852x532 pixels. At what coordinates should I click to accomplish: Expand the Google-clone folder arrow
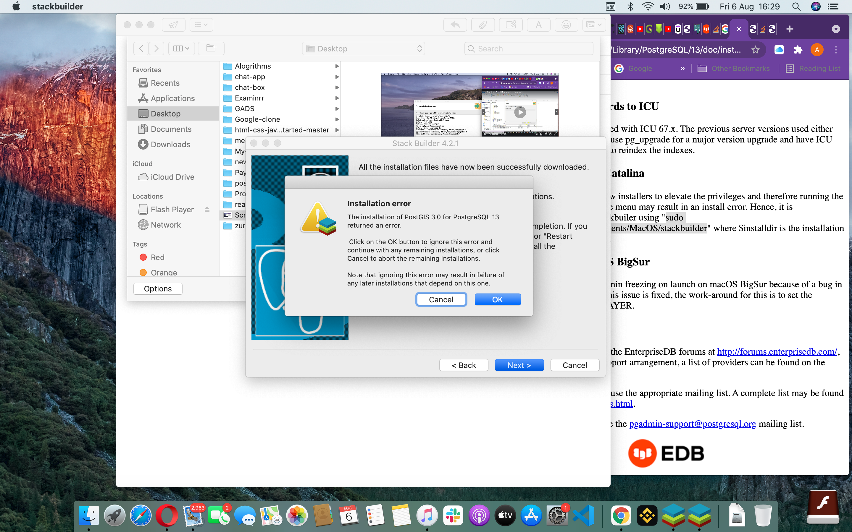tap(337, 119)
